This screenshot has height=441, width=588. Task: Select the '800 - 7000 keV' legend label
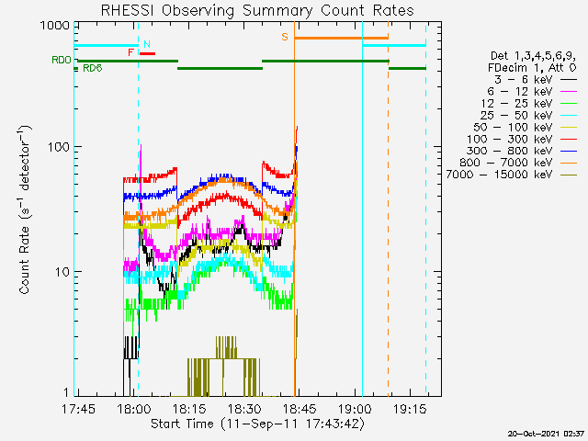(506, 163)
